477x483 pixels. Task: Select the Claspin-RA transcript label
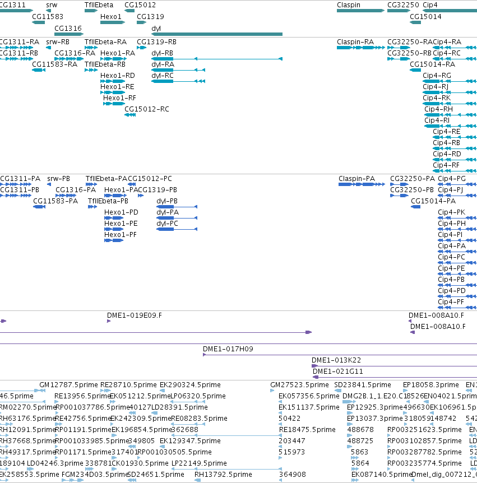pyautogui.click(x=355, y=42)
